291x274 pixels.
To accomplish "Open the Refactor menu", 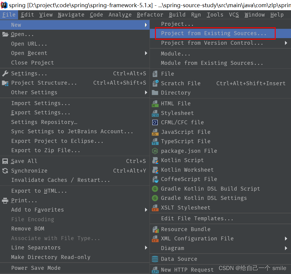I will (x=150, y=15).
